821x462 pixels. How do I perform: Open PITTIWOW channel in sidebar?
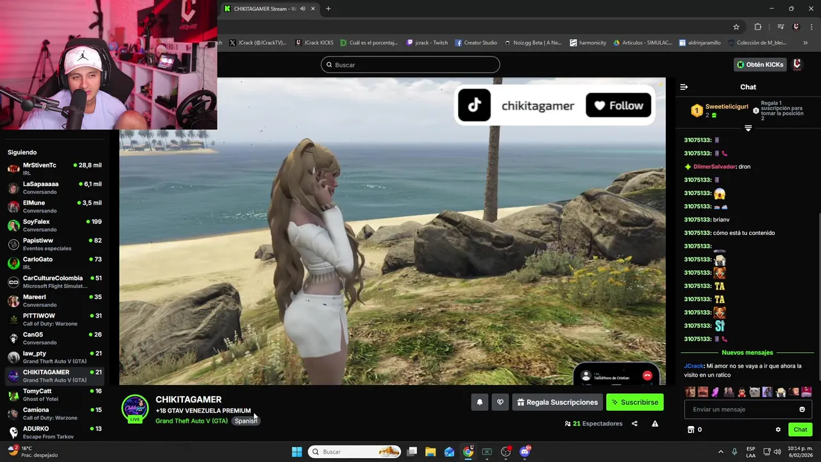coord(55,320)
